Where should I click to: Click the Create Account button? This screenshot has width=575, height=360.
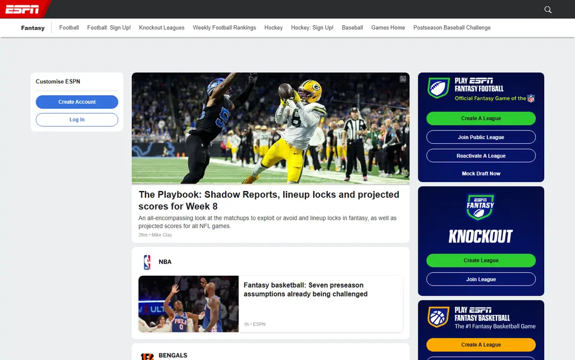[77, 102]
